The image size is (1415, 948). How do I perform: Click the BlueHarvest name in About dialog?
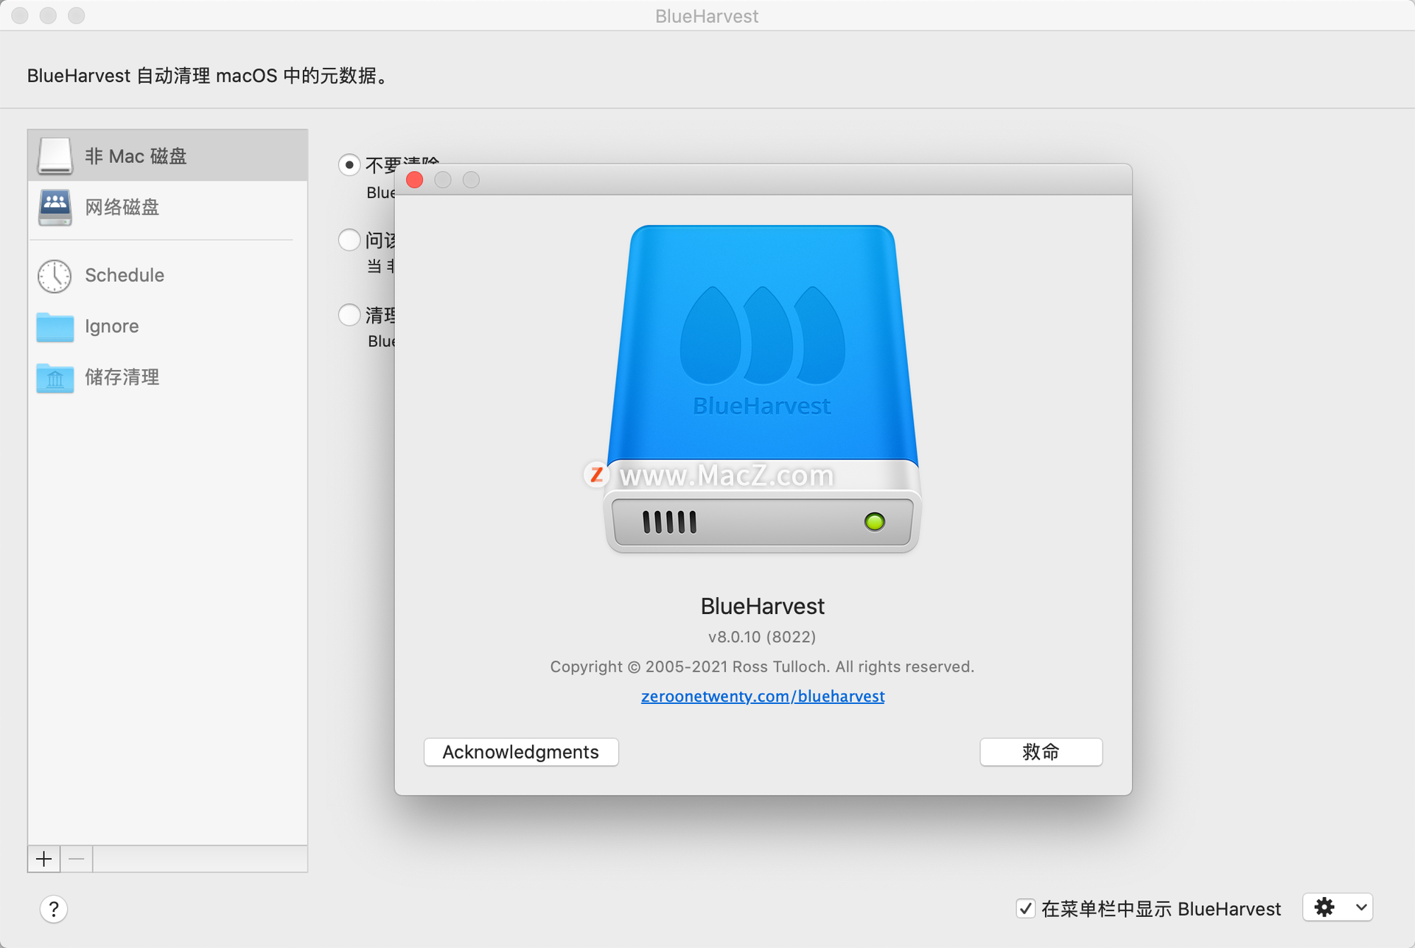(x=762, y=606)
